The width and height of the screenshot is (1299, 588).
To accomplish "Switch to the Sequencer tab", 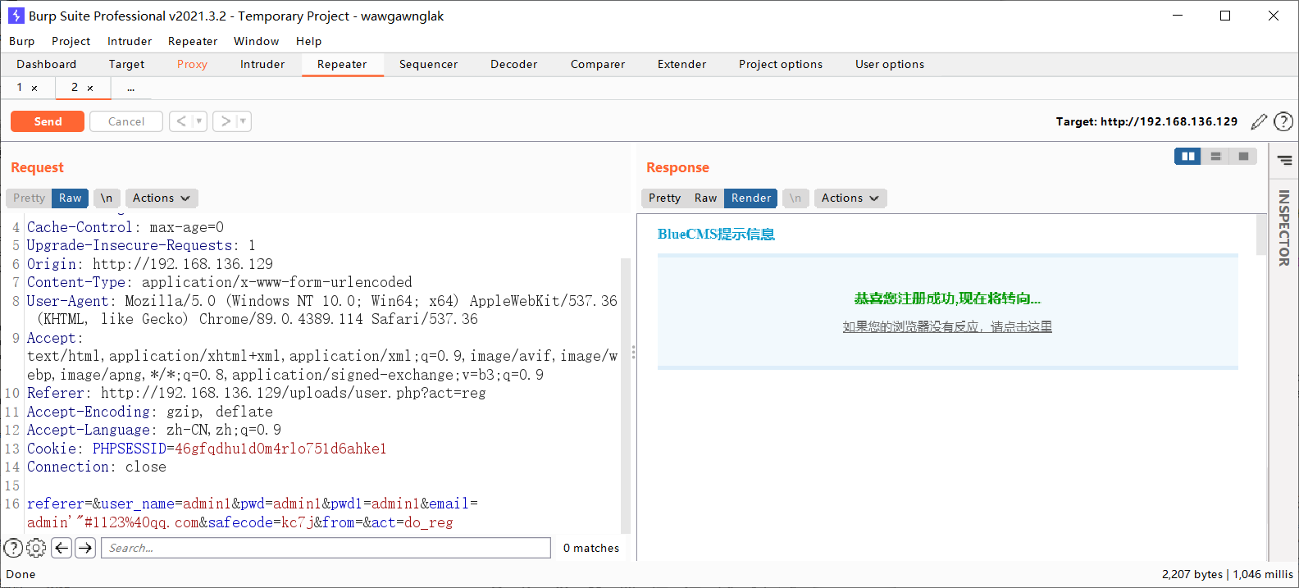I will coord(428,64).
